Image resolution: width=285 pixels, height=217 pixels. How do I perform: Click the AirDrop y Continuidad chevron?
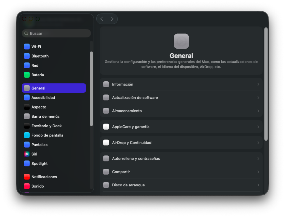click(x=258, y=143)
